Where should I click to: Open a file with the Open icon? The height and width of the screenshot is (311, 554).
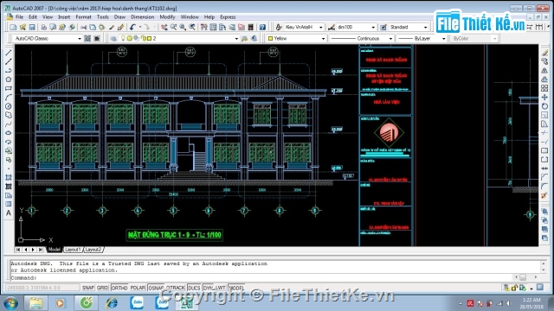pyautogui.click(x=23, y=27)
